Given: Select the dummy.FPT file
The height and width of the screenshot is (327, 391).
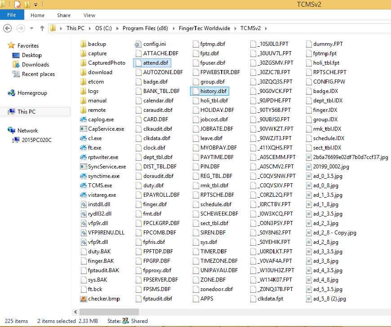Looking at the screenshot, I should click(324, 44).
